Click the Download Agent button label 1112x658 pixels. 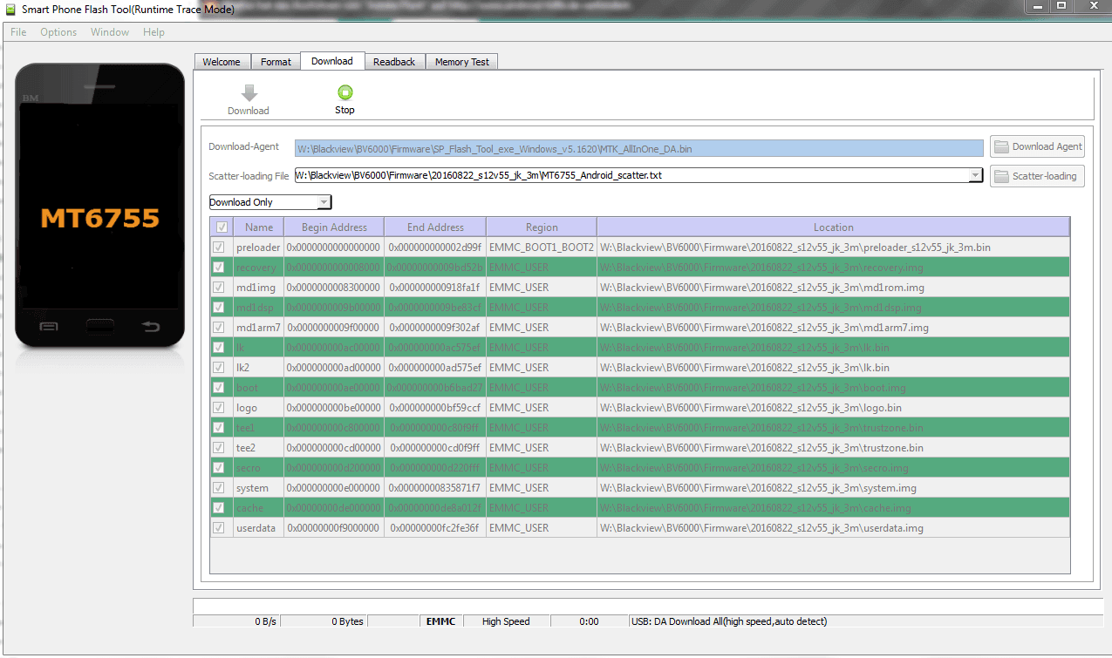1047,147
